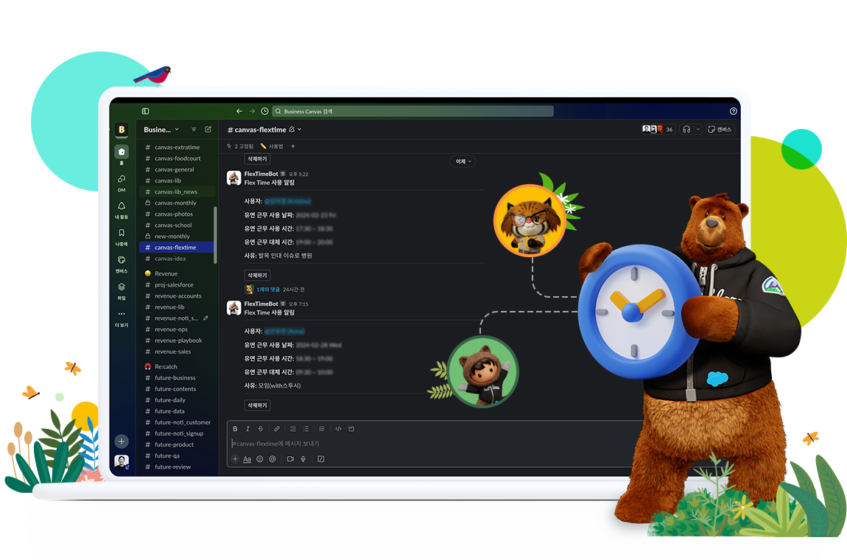Toggle bulleted list formatting
This screenshot has height=560, width=847.
click(x=306, y=429)
